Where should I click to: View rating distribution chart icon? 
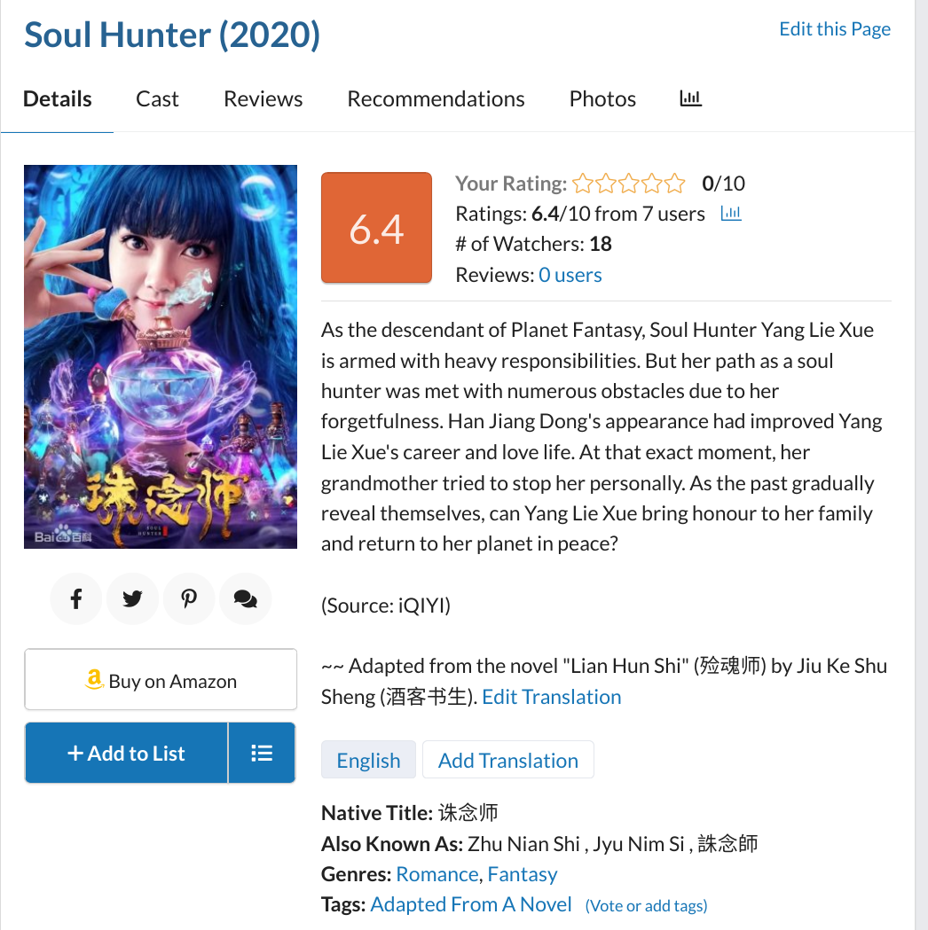coord(731,213)
